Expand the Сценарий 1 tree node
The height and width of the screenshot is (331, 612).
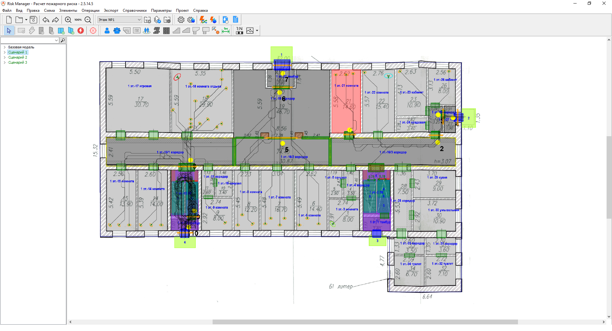coord(5,52)
